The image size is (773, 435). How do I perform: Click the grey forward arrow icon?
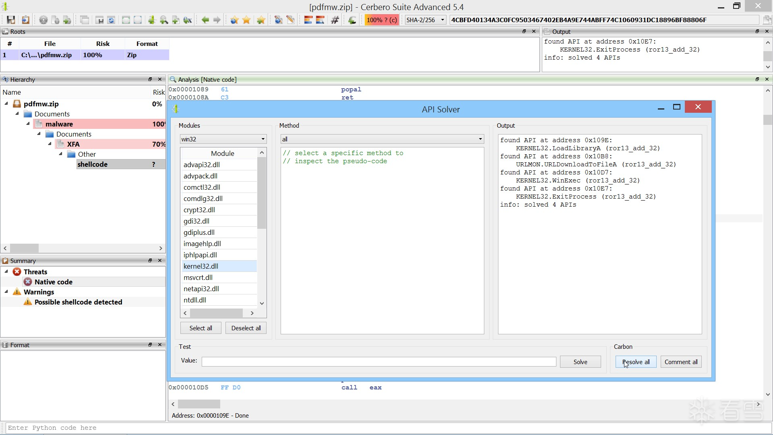(217, 20)
